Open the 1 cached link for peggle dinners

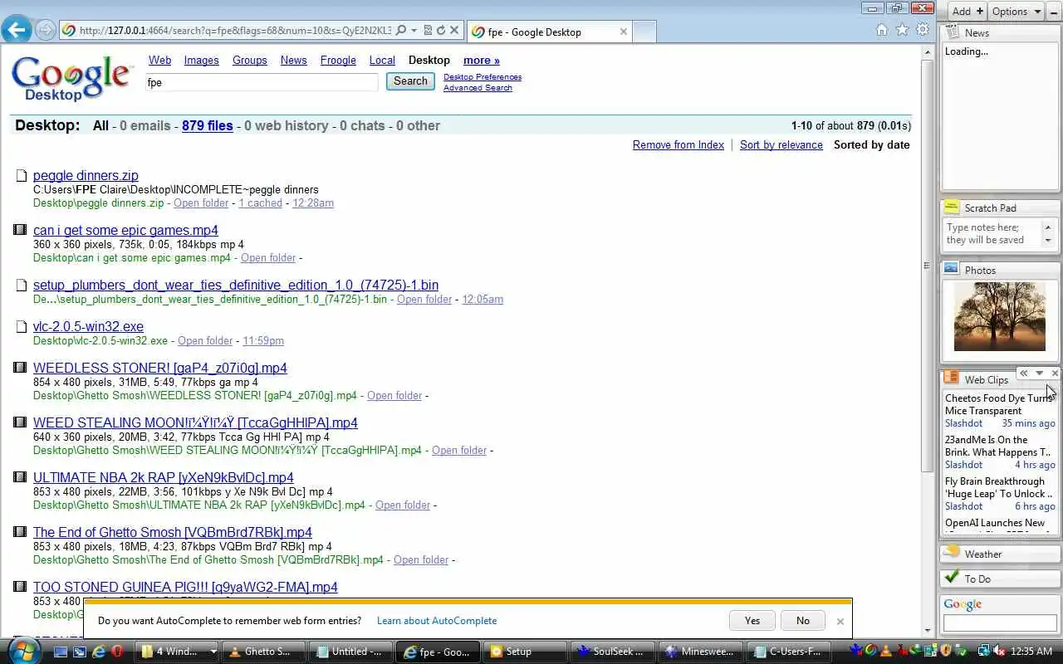(x=261, y=203)
